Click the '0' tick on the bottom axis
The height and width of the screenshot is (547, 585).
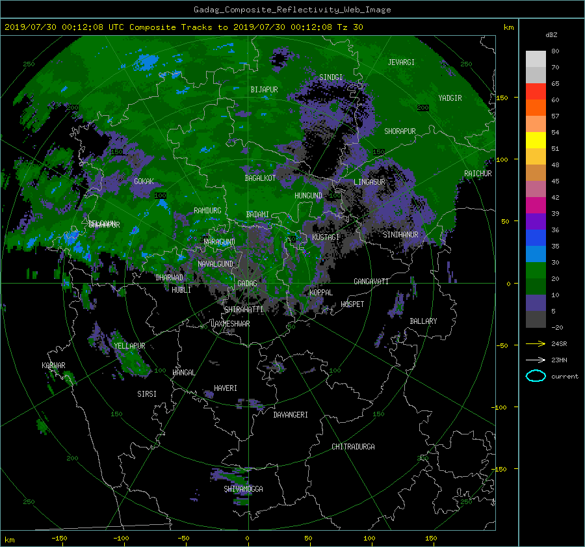pos(248,538)
